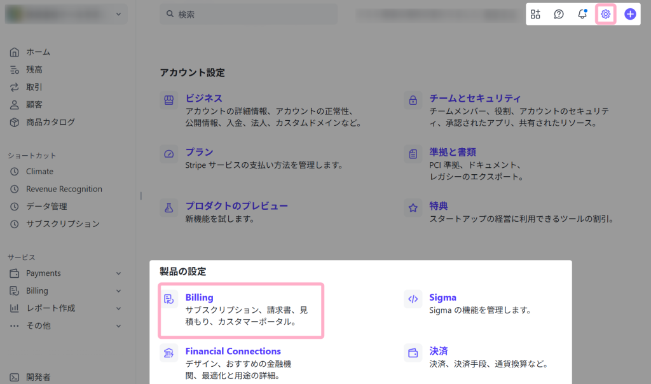The width and height of the screenshot is (651, 384).
Task: Expand the レポート作成 section chevron
Action: 118,308
